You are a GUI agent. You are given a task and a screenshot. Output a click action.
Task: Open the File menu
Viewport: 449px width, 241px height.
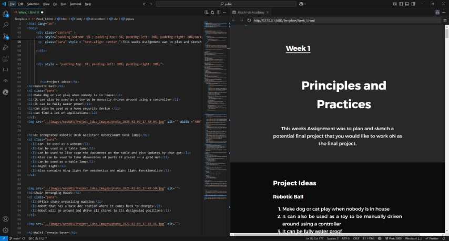[12, 4]
